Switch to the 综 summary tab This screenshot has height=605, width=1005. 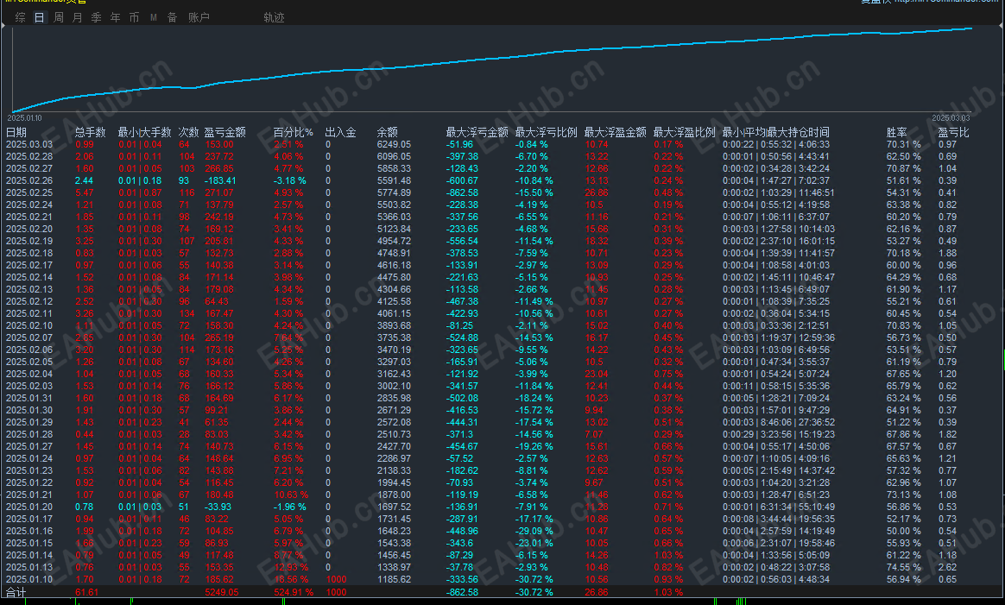click(x=21, y=17)
